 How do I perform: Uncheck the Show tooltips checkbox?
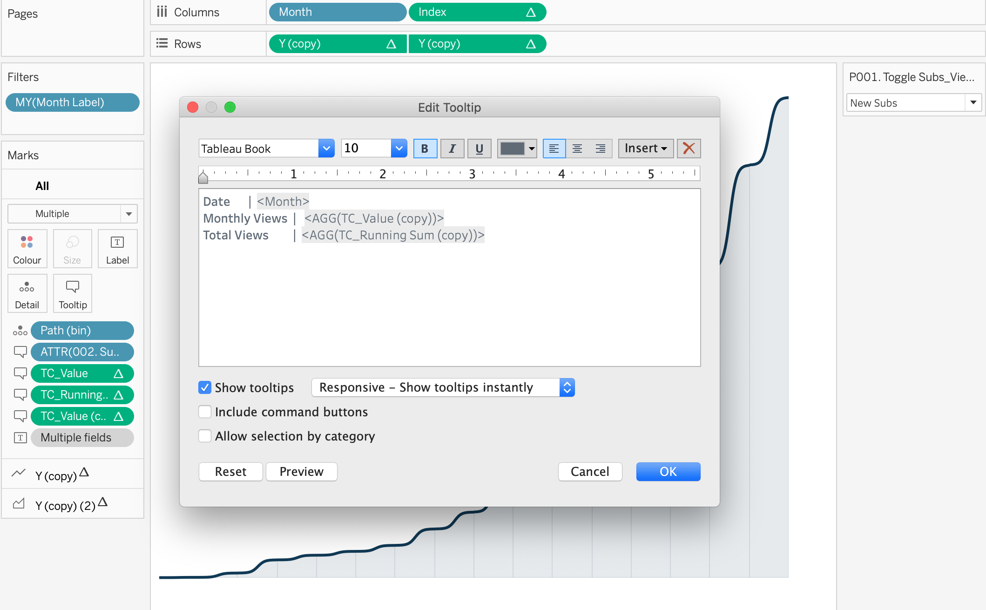point(205,387)
